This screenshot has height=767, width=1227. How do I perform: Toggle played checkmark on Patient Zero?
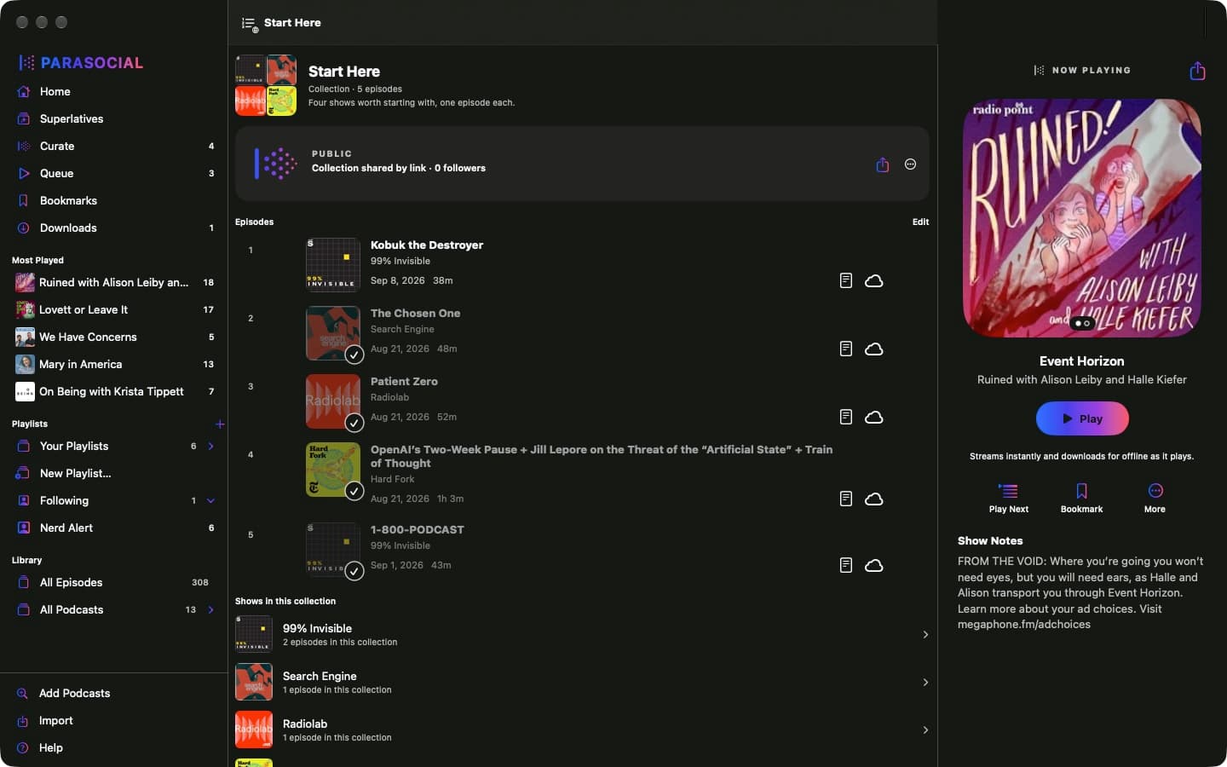point(354,423)
